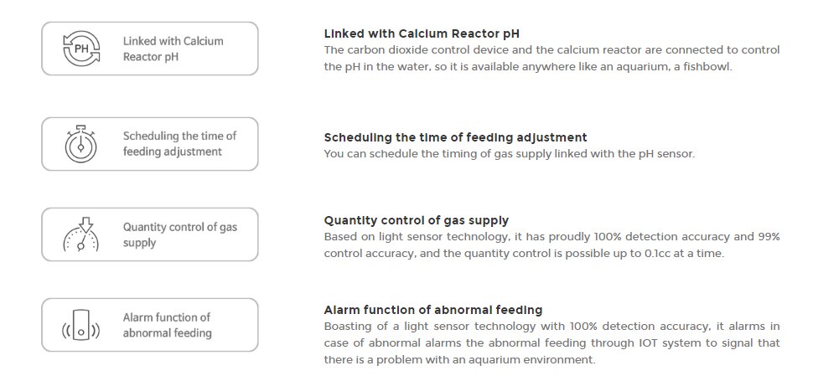Select the Quantity control of gas supply card
Image resolution: width=813 pixels, height=381 pixels.
(x=150, y=234)
